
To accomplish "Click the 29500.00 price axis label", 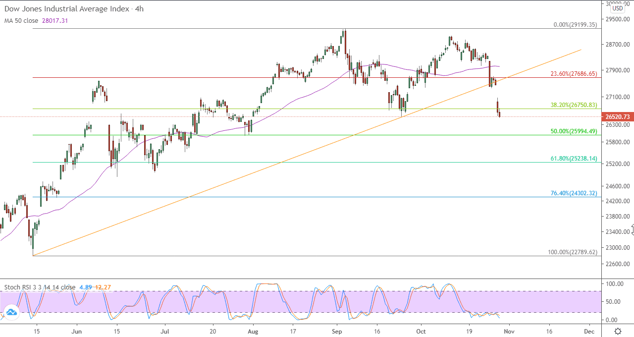I will pyautogui.click(x=617, y=19).
